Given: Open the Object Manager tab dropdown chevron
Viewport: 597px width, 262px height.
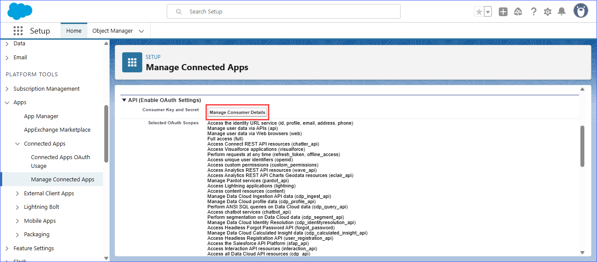Looking at the screenshot, I should pyautogui.click(x=141, y=31).
